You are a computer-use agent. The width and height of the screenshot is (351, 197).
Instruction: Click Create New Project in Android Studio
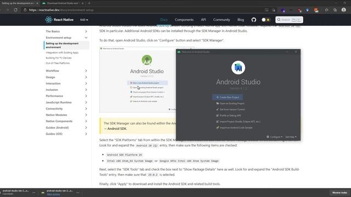(x=228, y=97)
